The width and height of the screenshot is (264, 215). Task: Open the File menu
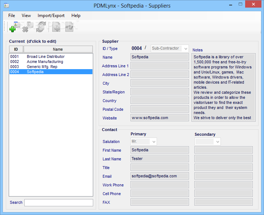[x=12, y=16]
